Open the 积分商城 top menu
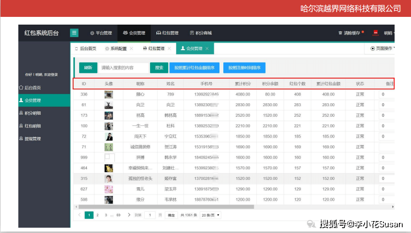This screenshot has height=233, width=411. (201, 33)
